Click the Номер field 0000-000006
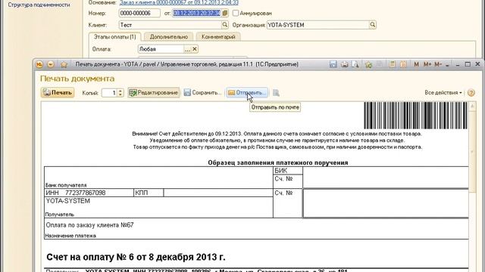This screenshot has width=485, height=272. (x=139, y=13)
